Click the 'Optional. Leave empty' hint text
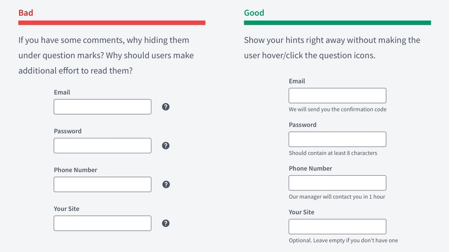 (x=343, y=240)
